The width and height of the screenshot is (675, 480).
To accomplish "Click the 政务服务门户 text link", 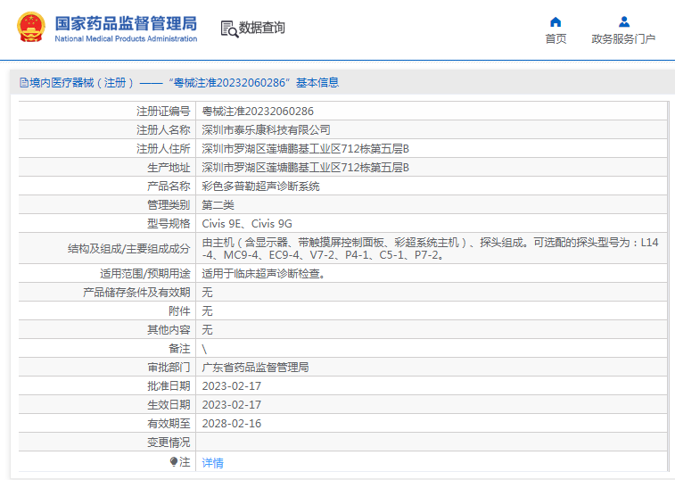I will (x=623, y=38).
